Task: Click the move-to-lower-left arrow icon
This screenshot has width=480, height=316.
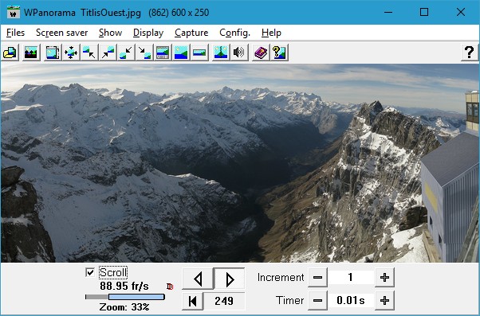Action: (126, 53)
